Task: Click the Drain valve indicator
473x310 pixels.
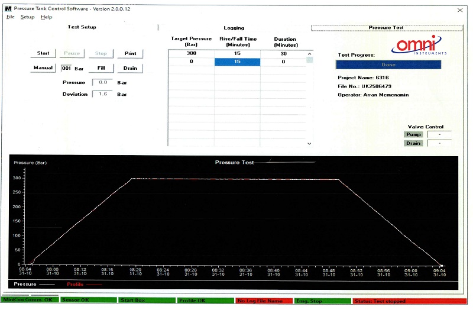Action: click(413, 143)
